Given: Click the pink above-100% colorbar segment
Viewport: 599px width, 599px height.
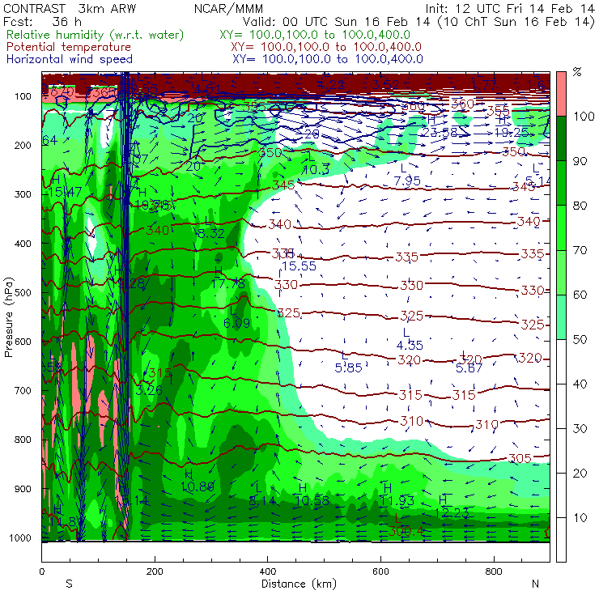Looking at the screenshot, I should click(561, 94).
